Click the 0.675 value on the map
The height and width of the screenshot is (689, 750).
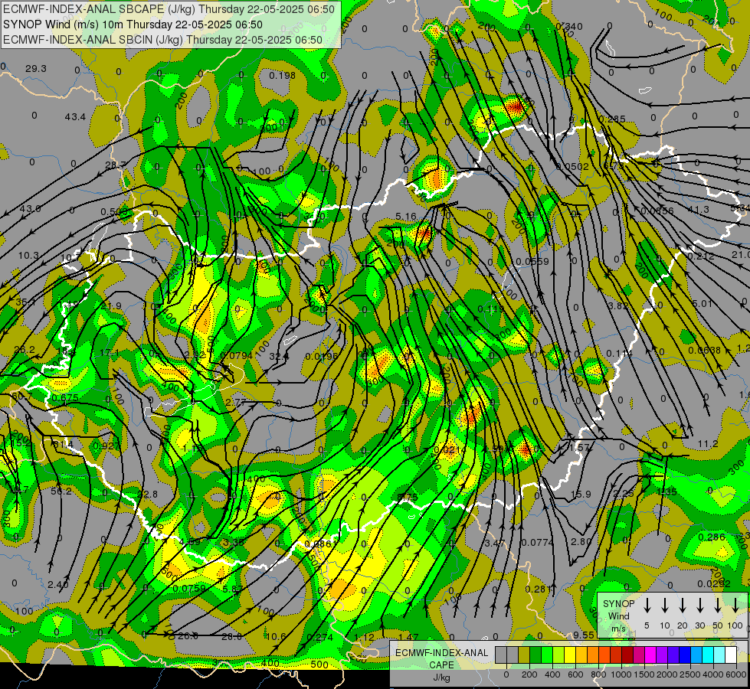pyautogui.click(x=65, y=398)
